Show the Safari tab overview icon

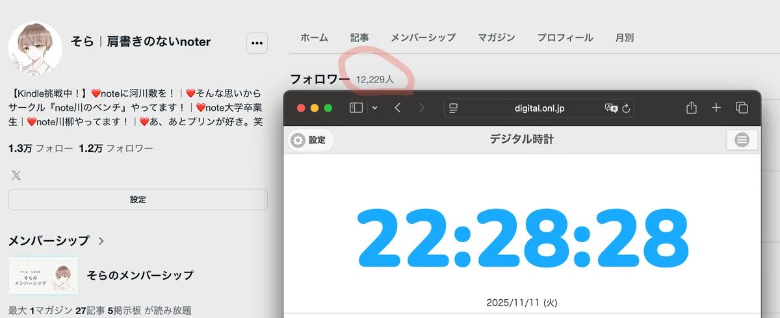coord(742,108)
